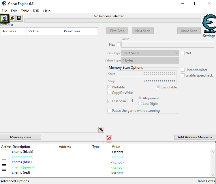Open the D3D menu

(36, 11)
